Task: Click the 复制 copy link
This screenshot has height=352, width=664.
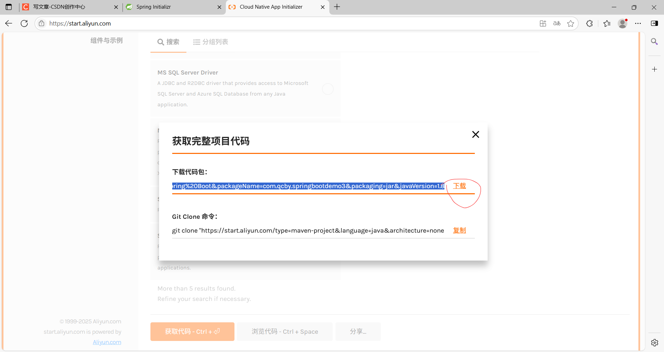Action: (x=459, y=230)
